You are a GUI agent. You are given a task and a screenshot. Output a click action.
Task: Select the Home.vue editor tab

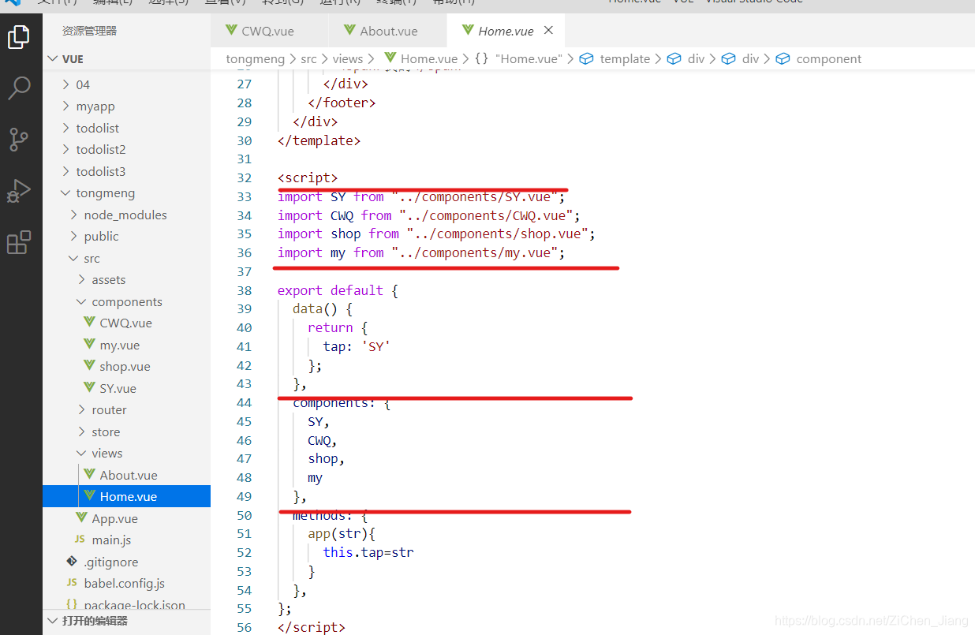pos(506,31)
